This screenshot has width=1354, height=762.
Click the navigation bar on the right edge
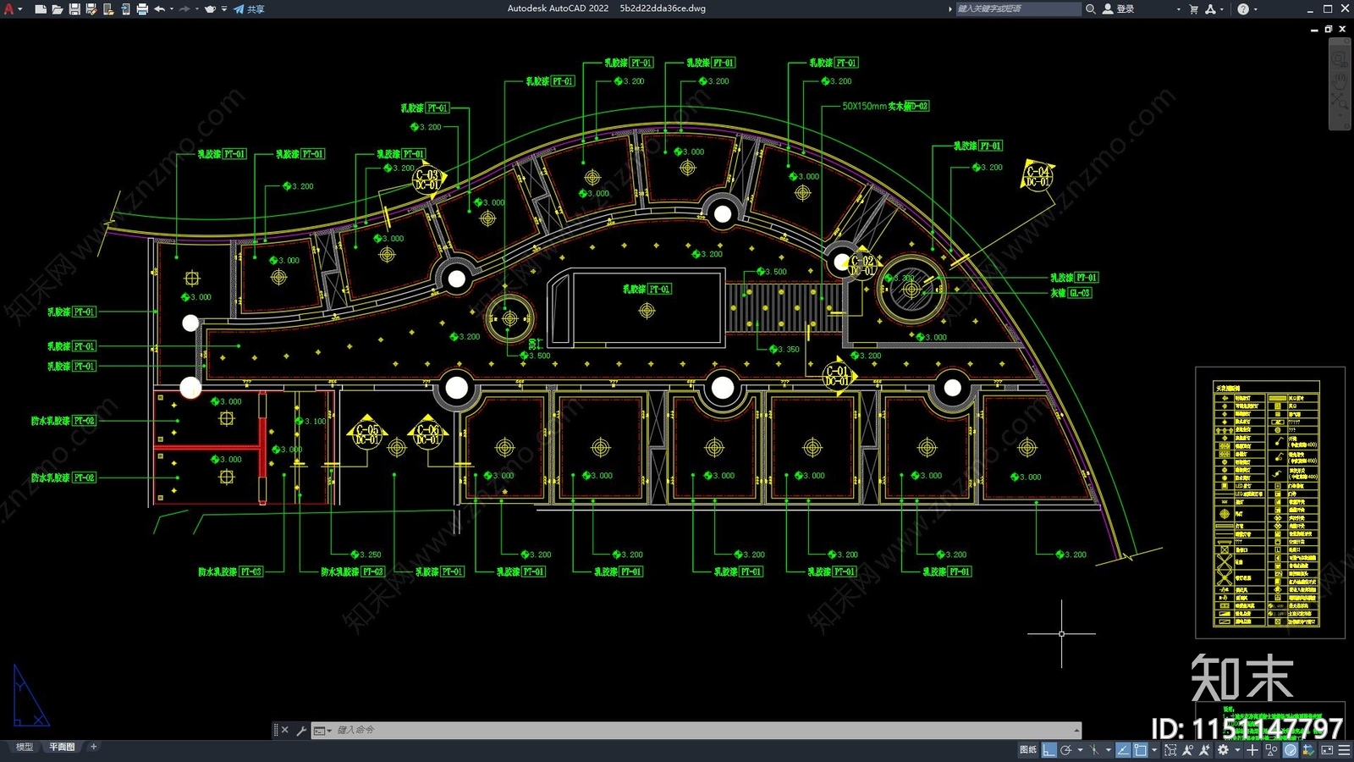click(1340, 84)
